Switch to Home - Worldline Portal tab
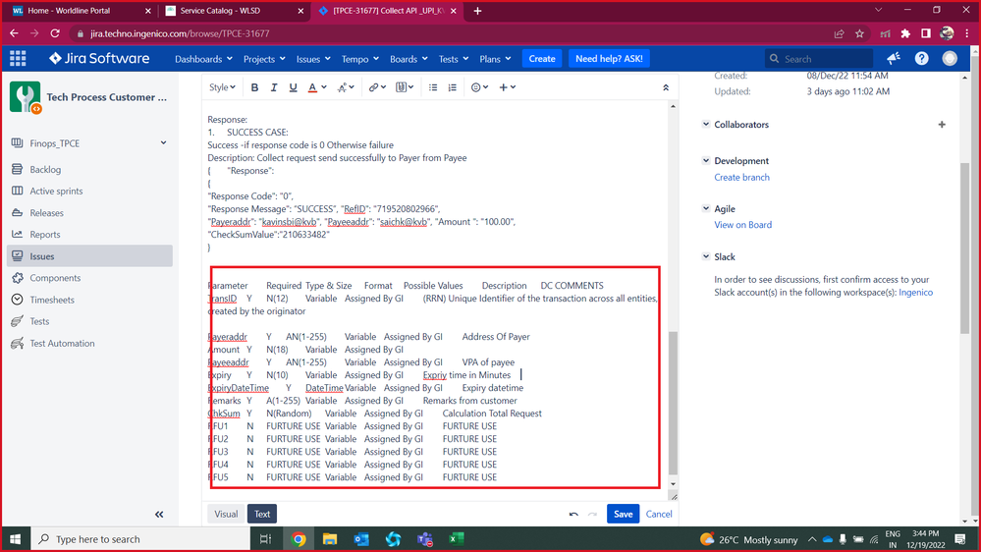The width and height of the screenshot is (981, 552). pos(81,11)
